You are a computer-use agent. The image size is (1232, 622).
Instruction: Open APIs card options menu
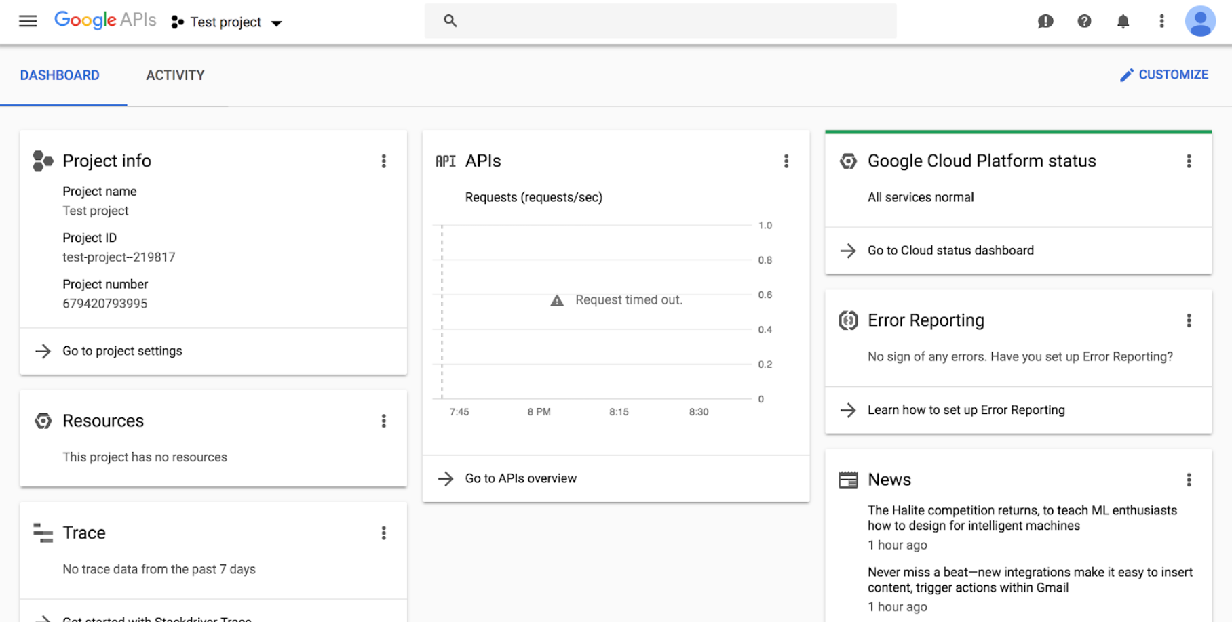pyautogui.click(x=786, y=161)
